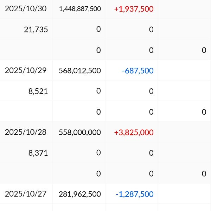Select the 281,962,500 amount cell
Screen dimensions: 211x211
pyautogui.click(x=80, y=194)
